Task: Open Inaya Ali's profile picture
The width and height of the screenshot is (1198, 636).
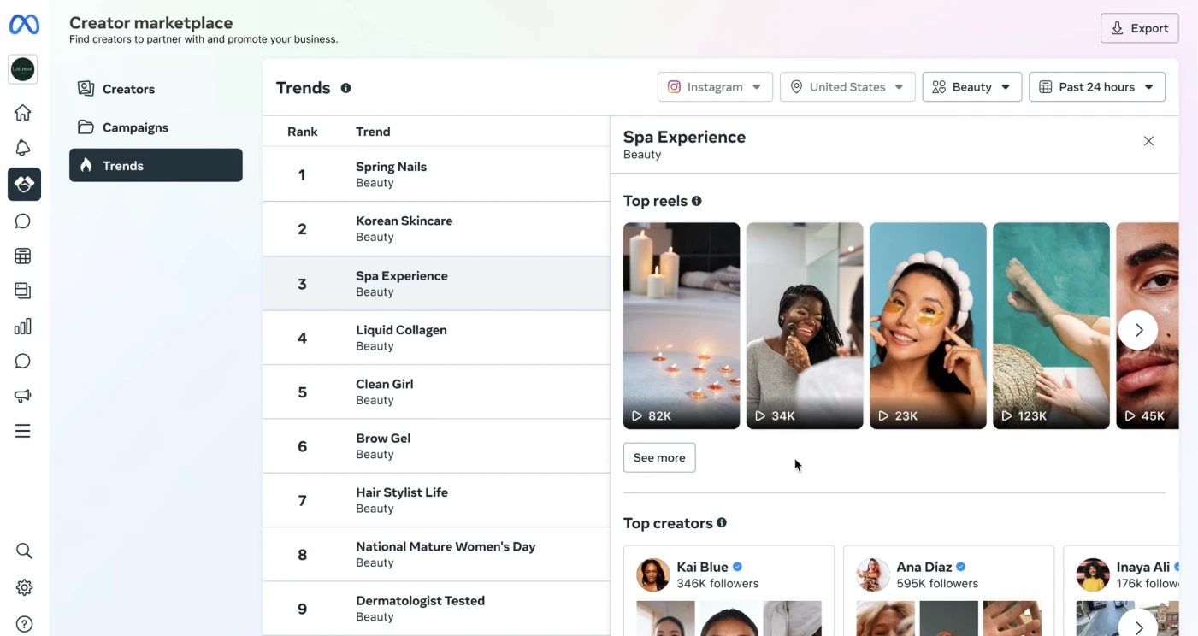Action: [1093, 574]
